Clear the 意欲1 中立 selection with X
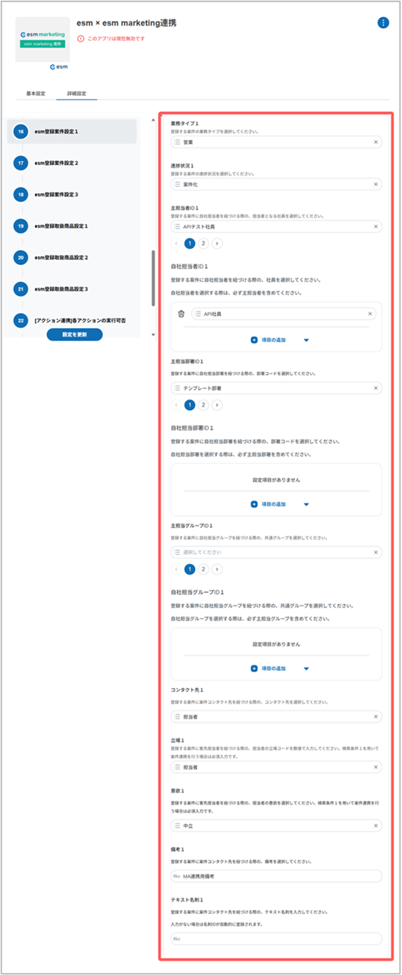The width and height of the screenshot is (402, 975). 375,825
